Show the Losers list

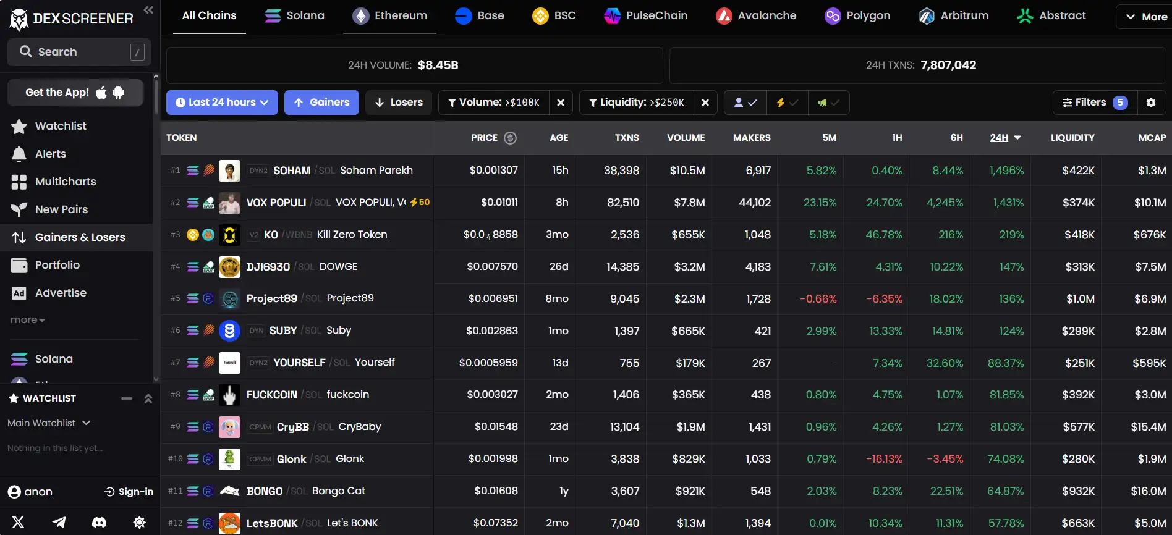[399, 103]
